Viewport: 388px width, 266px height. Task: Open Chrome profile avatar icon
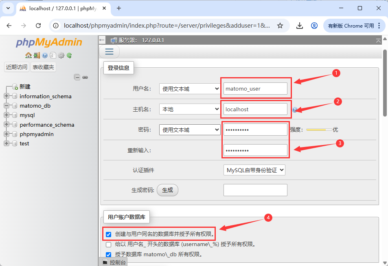pos(314,26)
